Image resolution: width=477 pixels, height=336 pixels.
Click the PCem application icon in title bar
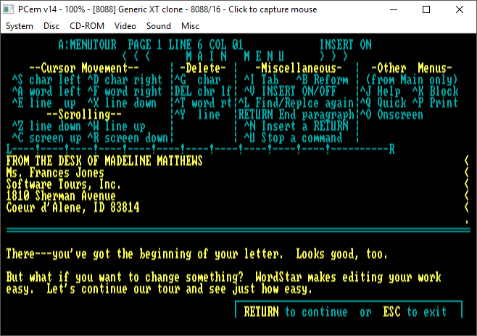coord(8,9)
